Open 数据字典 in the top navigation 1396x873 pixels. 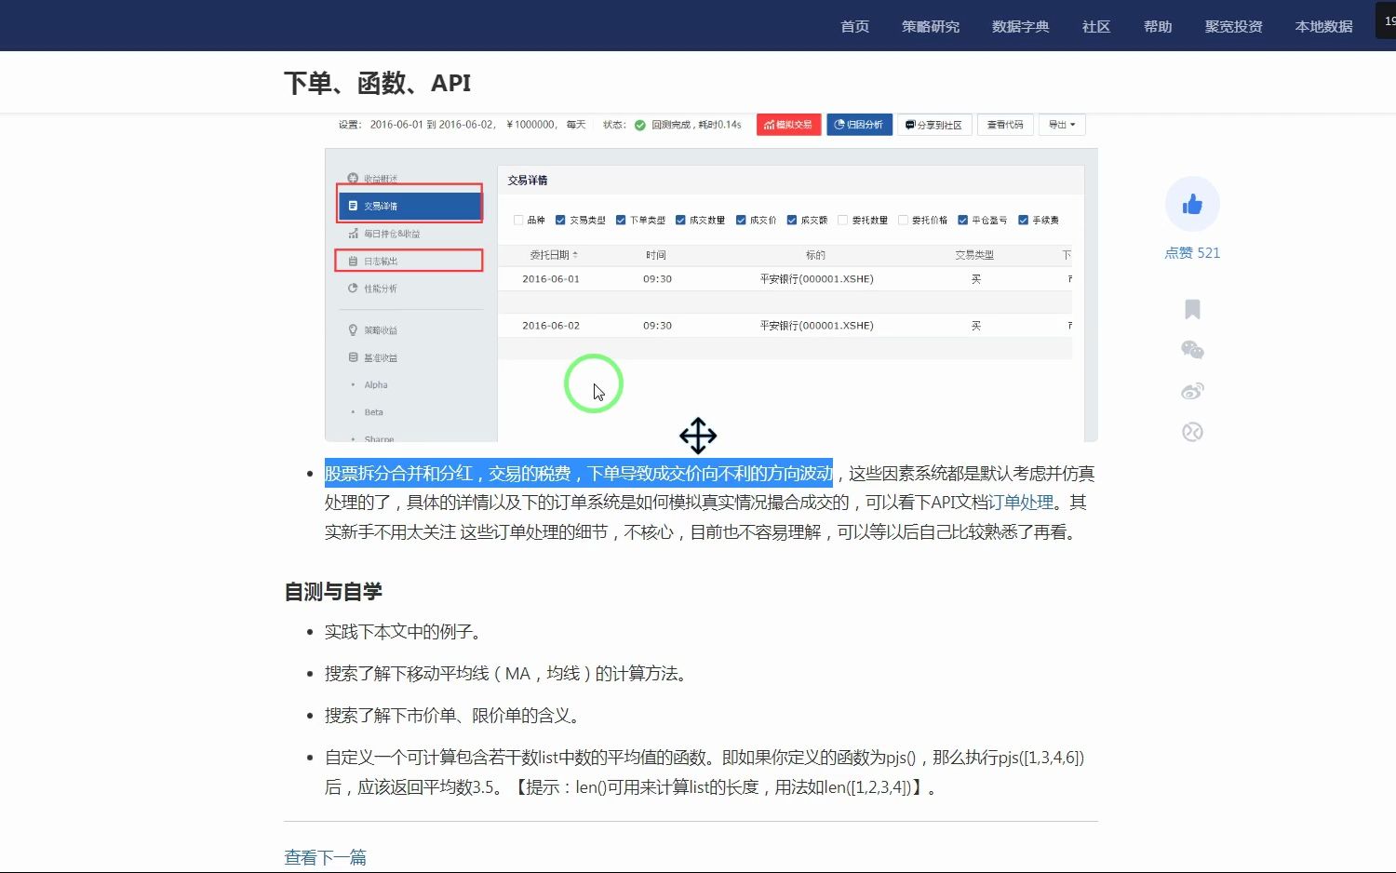1020,26
